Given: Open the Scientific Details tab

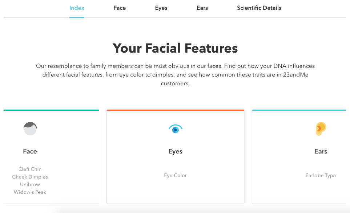Looking at the screenshot, I should click(259, 8).
